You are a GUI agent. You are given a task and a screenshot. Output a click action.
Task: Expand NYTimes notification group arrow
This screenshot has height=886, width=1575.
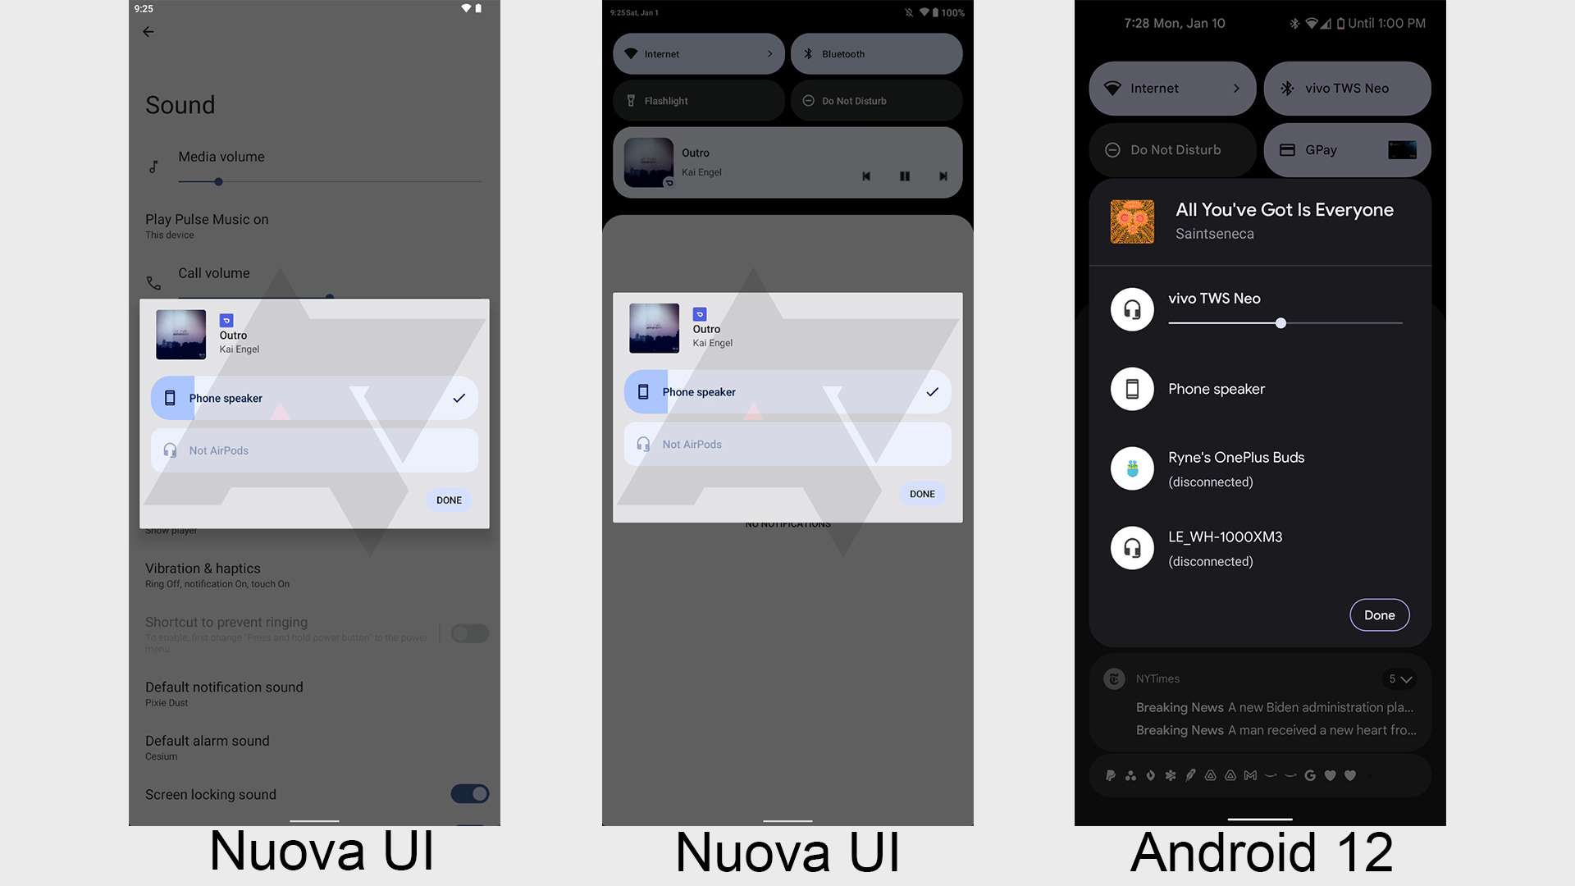[x=1406, y=679]
